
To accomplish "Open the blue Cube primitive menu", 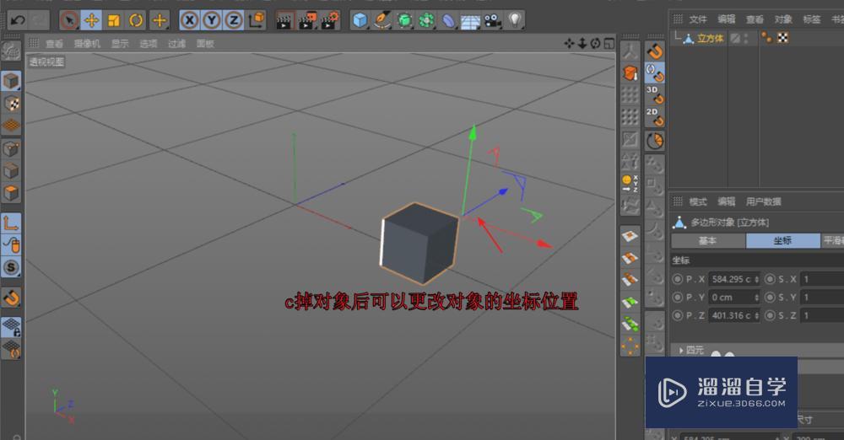I will coord(360,20).
